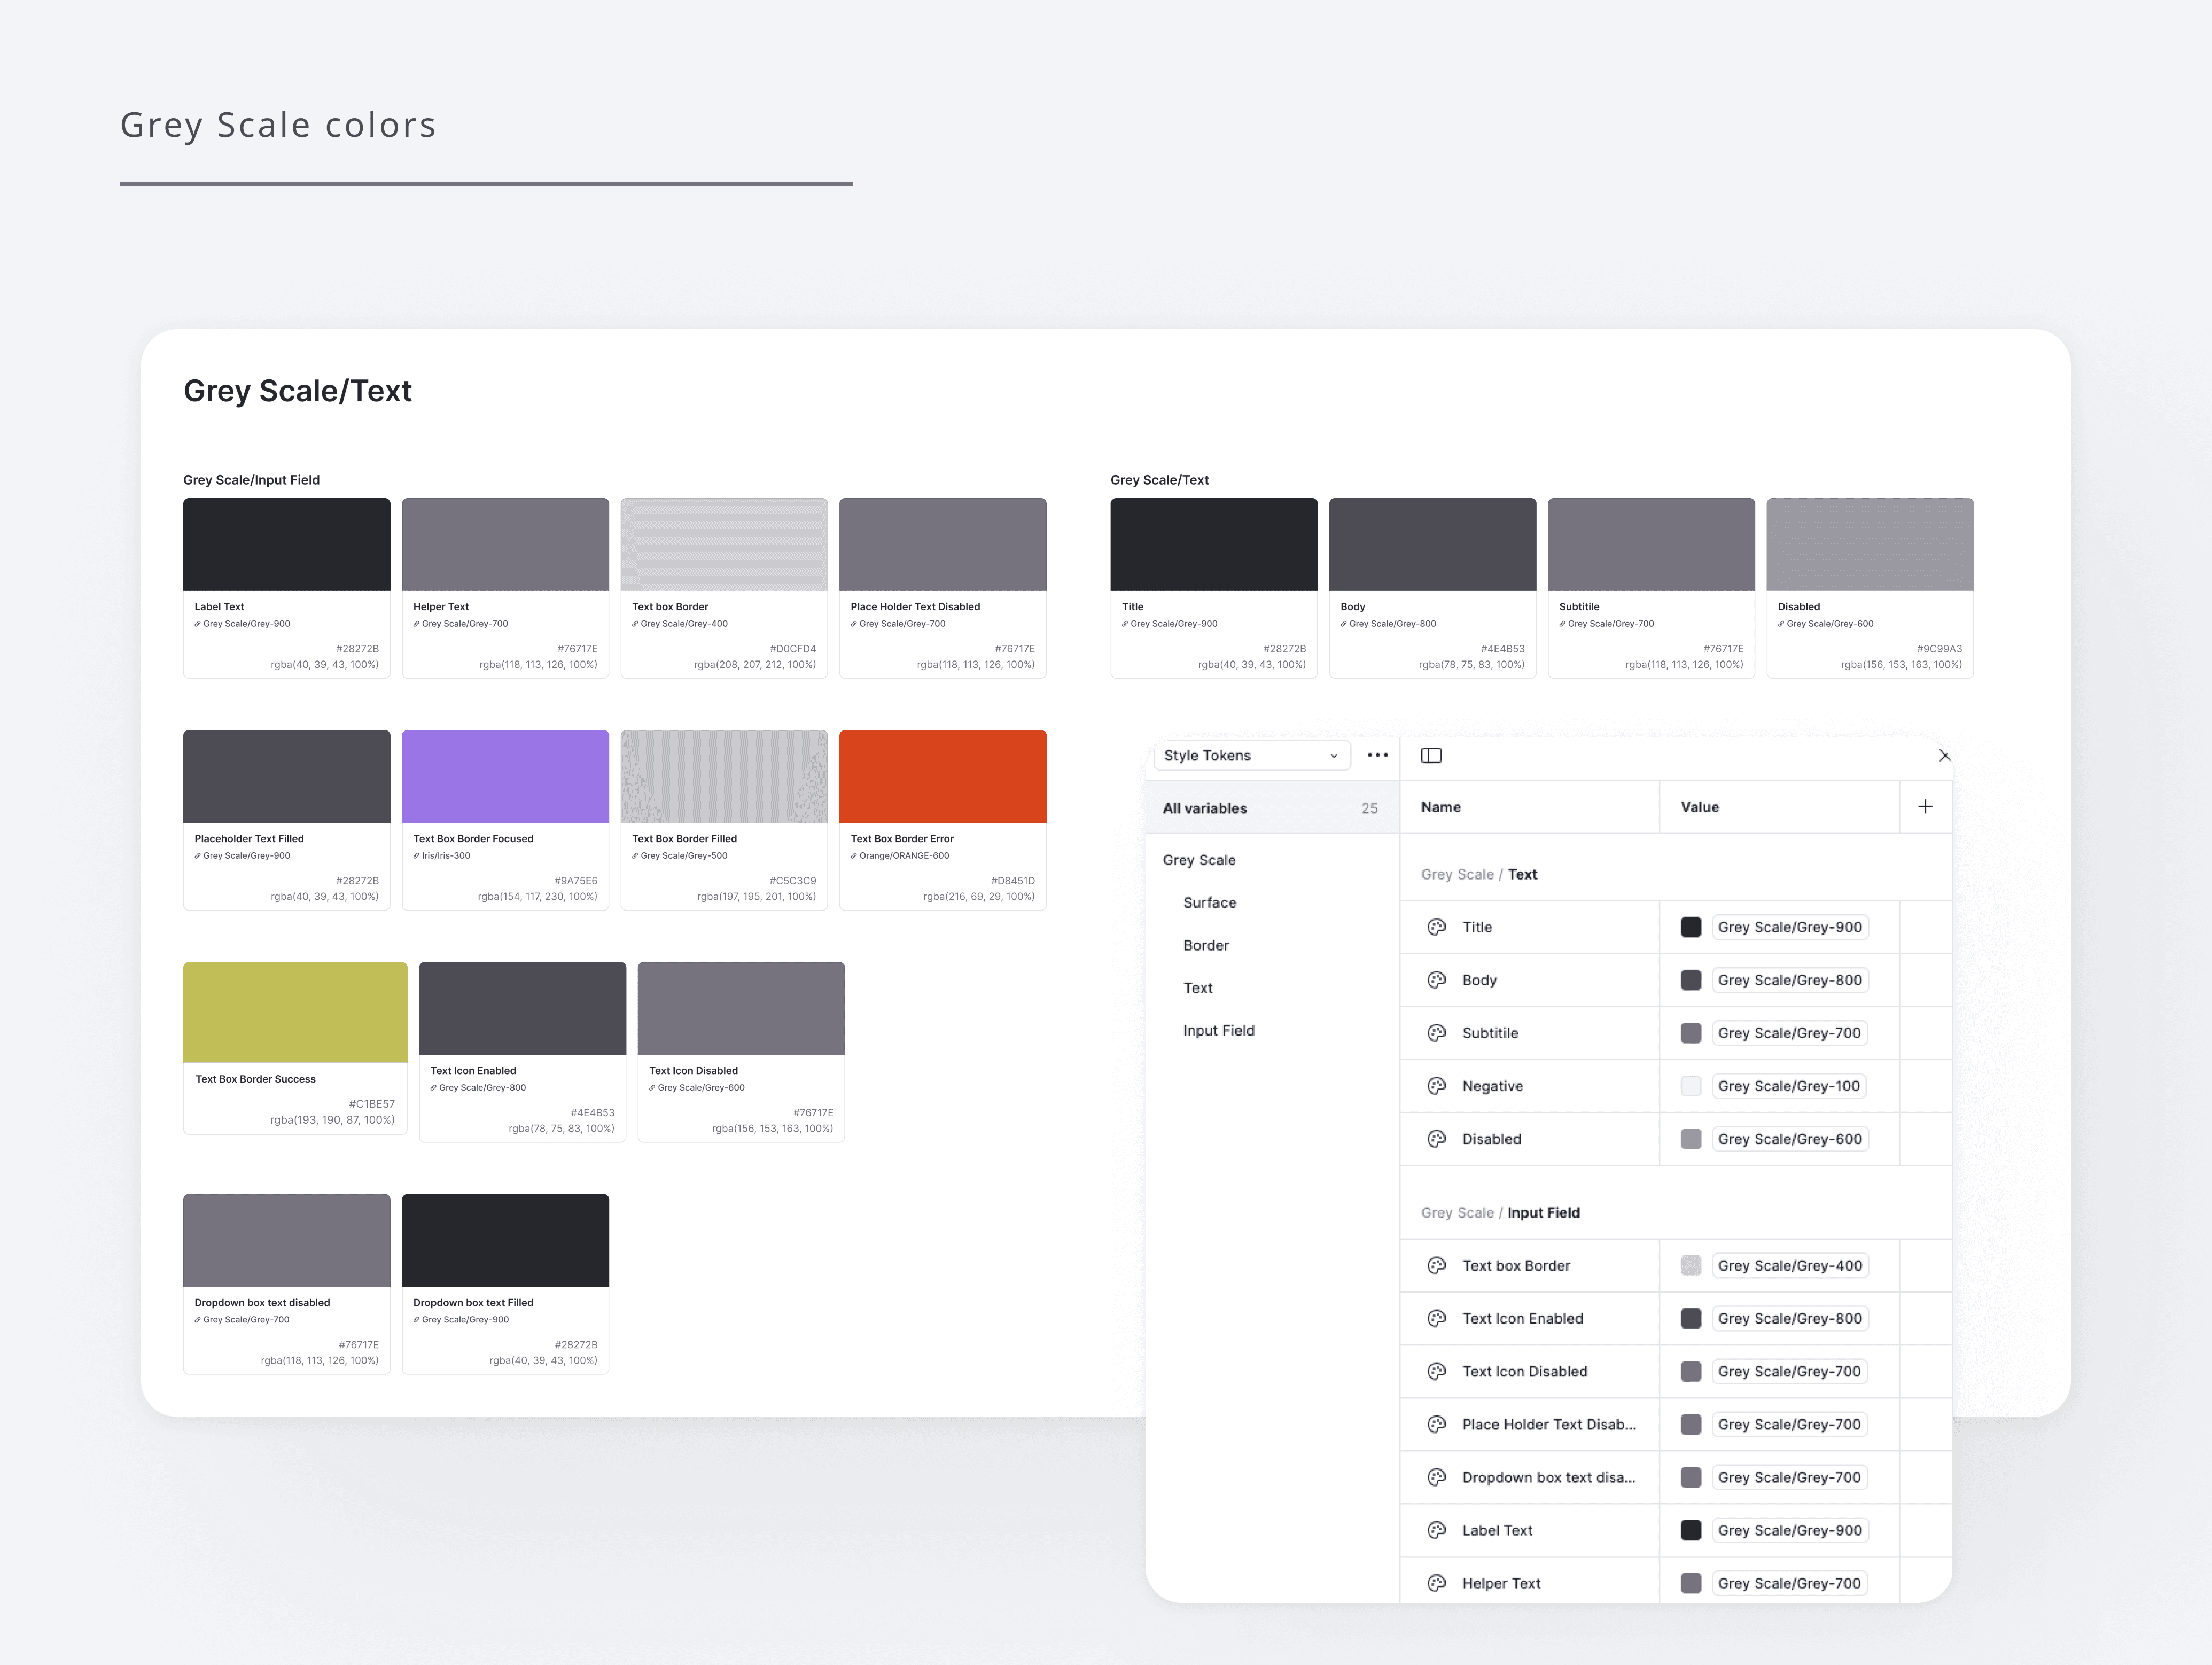The width and height of the screenshot is (2212, 1665).
Task: Toggle the sidebar panel layout icon
Action: pyautogui.click(x=1431, y=755)
